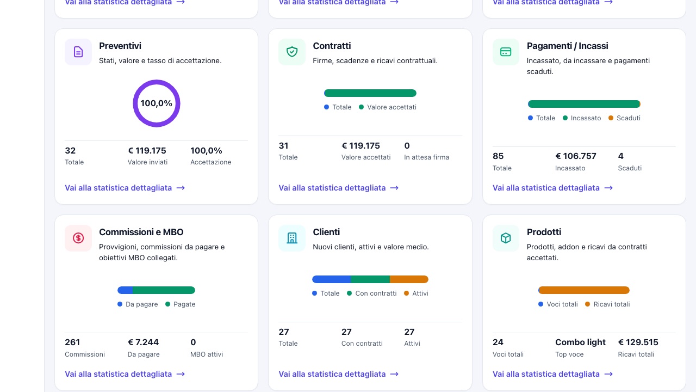
Task: Click the Prodotti box icon
Action: pos(506,238)
